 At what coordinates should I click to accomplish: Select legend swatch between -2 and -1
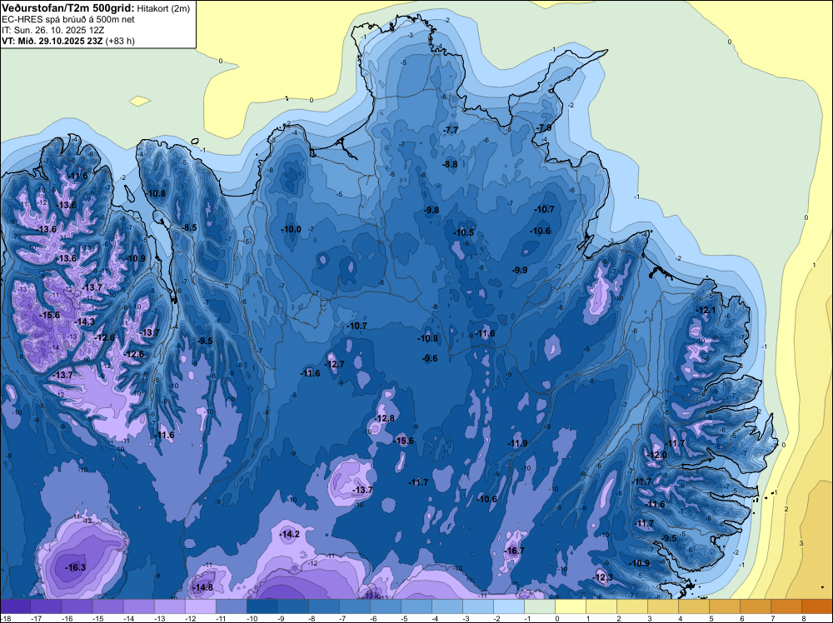coord(509,606)
